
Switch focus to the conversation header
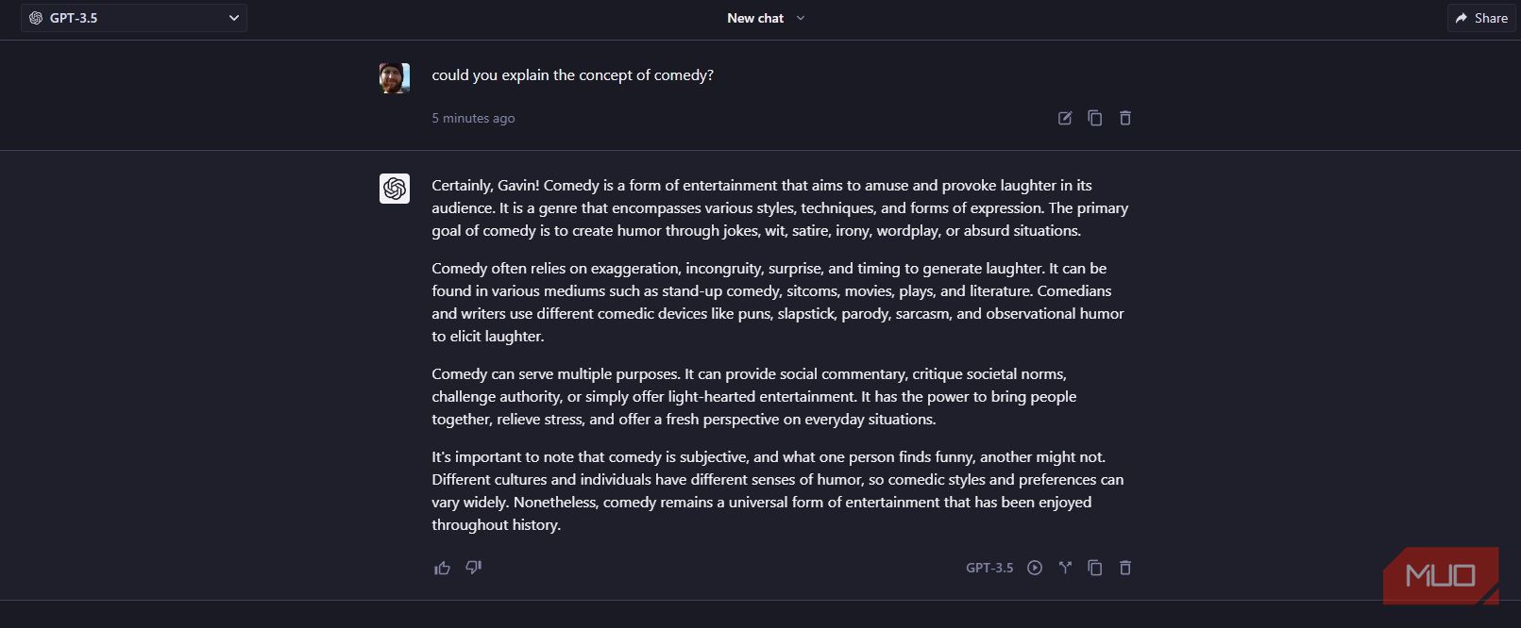tap(760, 17)
